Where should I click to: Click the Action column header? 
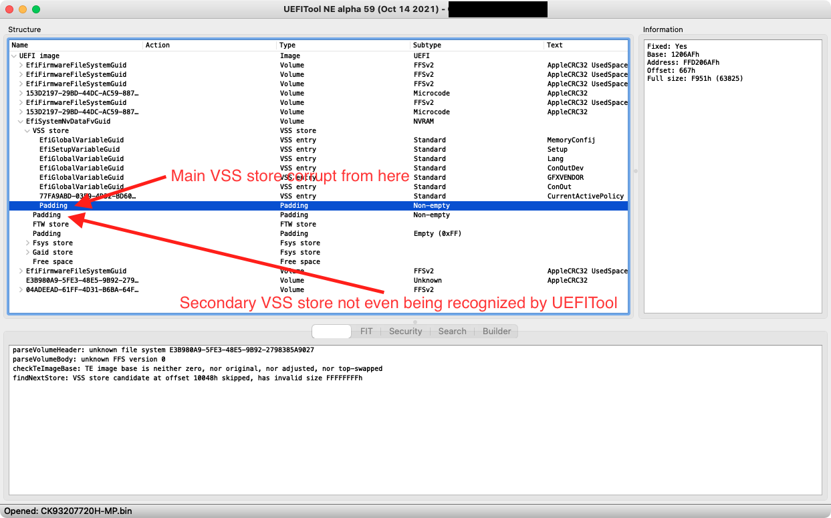coord(210,45)
